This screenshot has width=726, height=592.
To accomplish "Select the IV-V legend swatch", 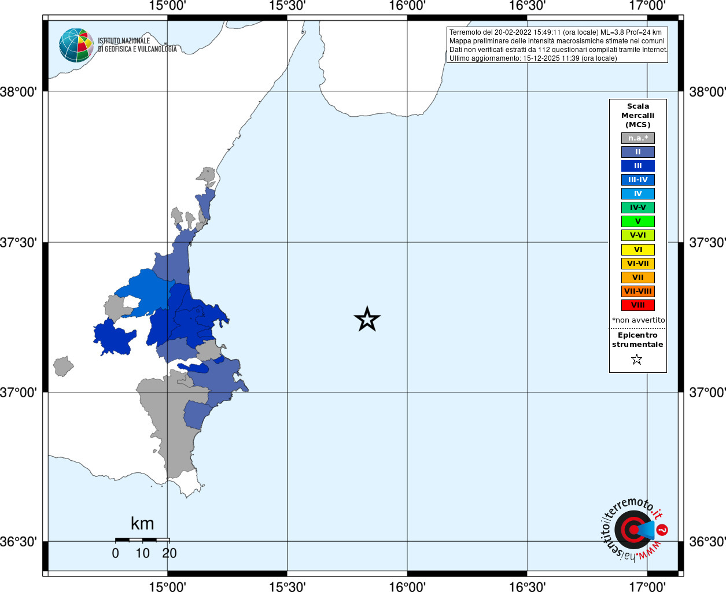I will [x=637, y=208].
